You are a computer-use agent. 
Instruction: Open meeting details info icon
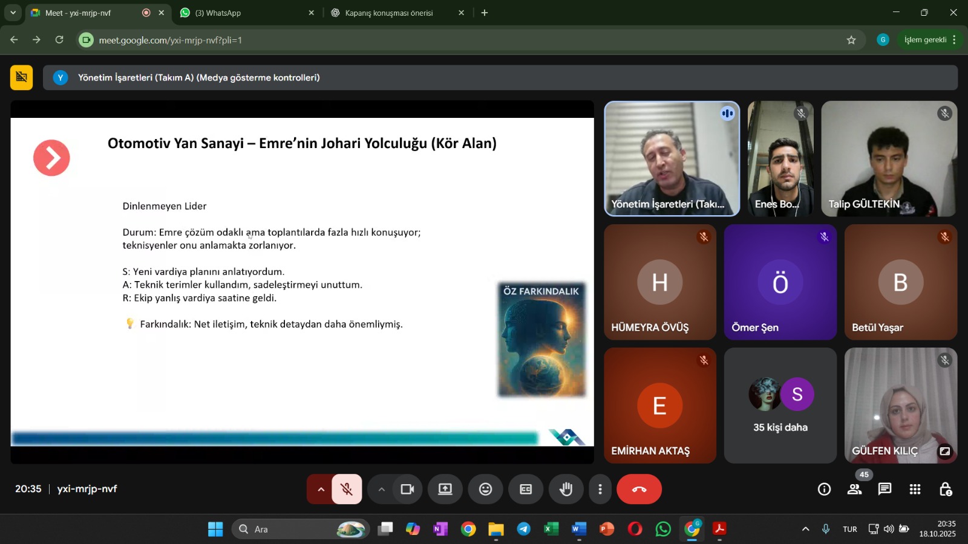pyautogui.click(x=824, y=489)
